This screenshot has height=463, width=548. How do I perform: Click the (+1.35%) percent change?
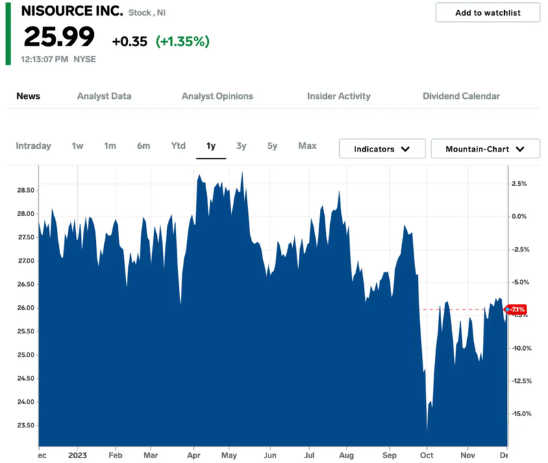[x=182, y=41]
